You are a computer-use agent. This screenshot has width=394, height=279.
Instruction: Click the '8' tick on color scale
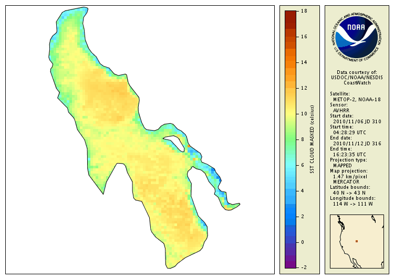(x=303, y=139)
